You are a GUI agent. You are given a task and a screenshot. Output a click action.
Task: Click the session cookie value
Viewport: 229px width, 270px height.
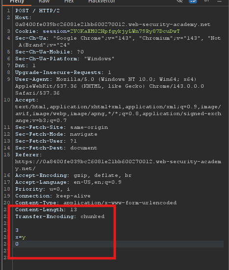click(125, 31)
